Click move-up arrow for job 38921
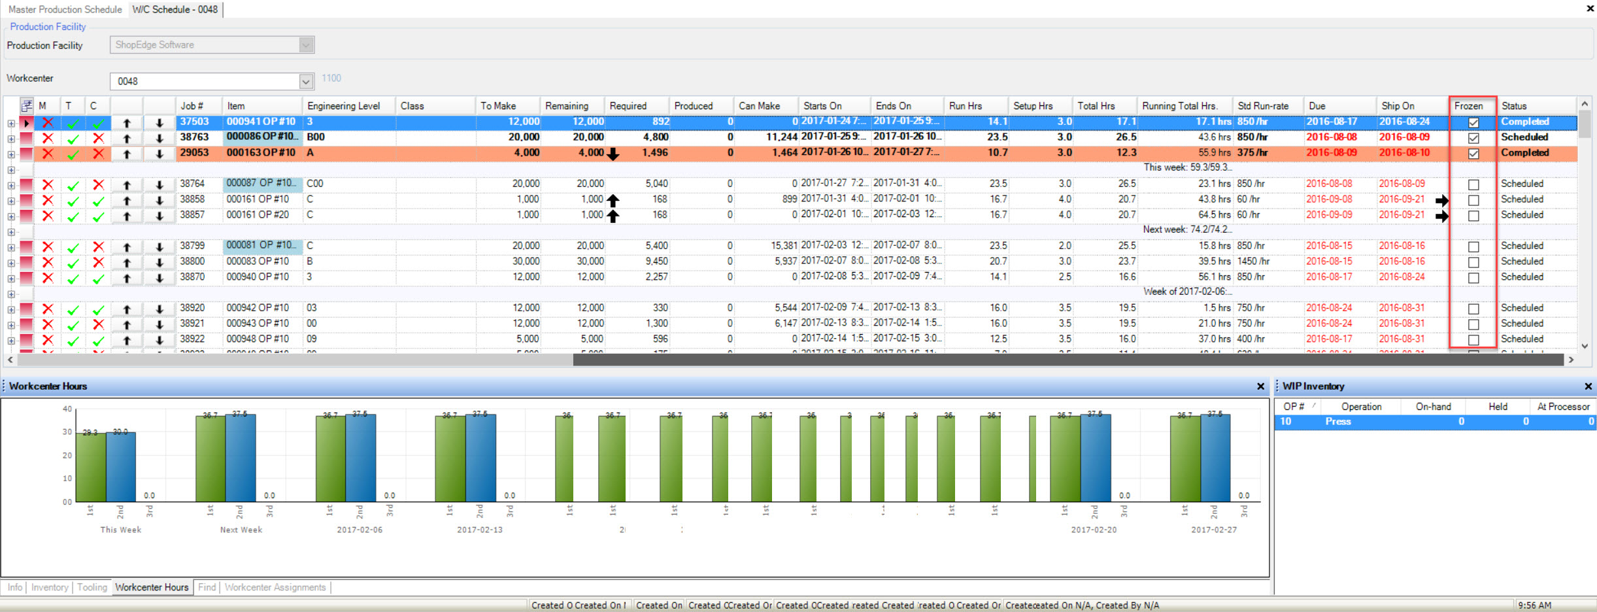 (x=127, y=324)
